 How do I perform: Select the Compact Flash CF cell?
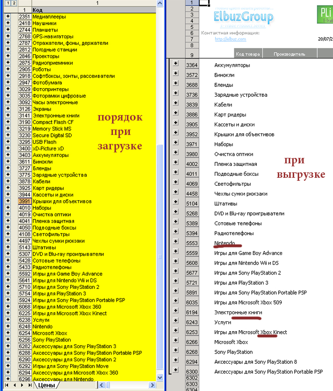pyautogui.click(x=94, y=122)
